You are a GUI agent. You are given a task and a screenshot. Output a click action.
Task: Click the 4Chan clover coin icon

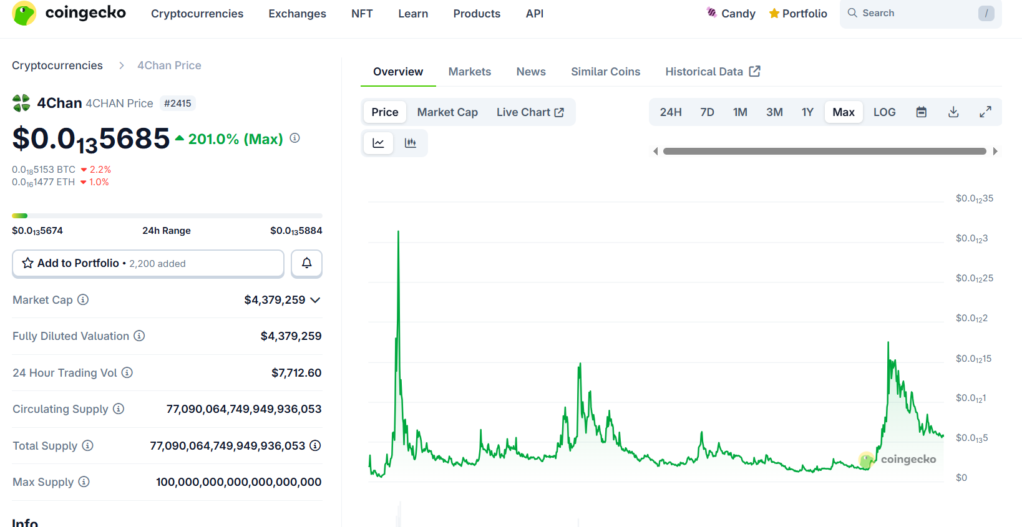pyautogui.click(x=21, y=103)
